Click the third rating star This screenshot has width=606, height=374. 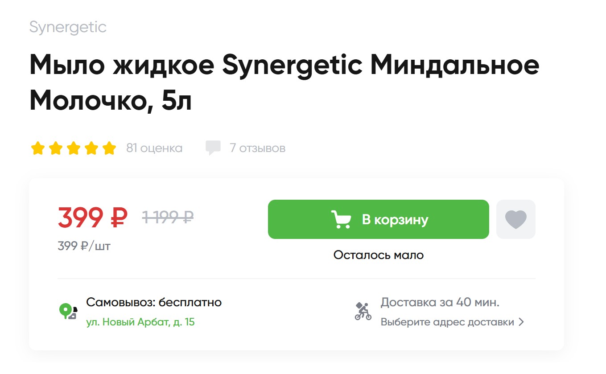click(x=74, y=148)
